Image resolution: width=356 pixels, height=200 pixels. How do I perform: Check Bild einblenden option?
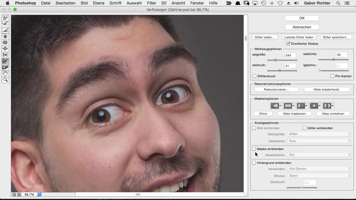pos(254,128)
